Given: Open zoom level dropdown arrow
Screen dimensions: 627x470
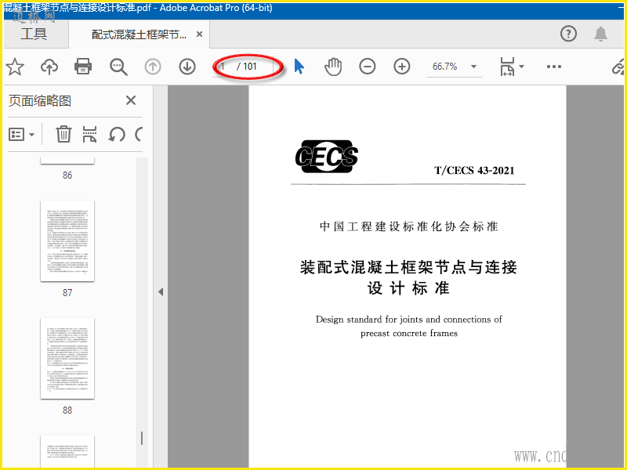Looking at the screenshot, I should click(x=474, y=67).
